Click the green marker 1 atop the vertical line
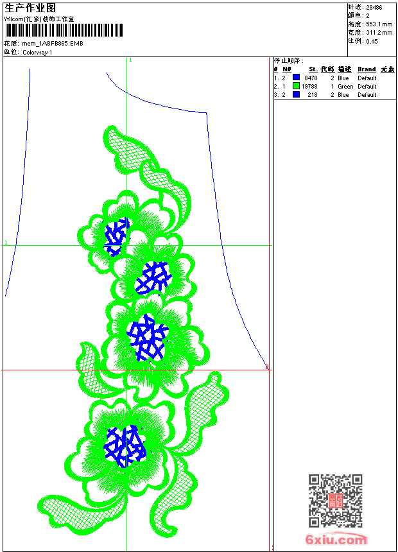The image size is (398, 552). click(x=130, y=60)
